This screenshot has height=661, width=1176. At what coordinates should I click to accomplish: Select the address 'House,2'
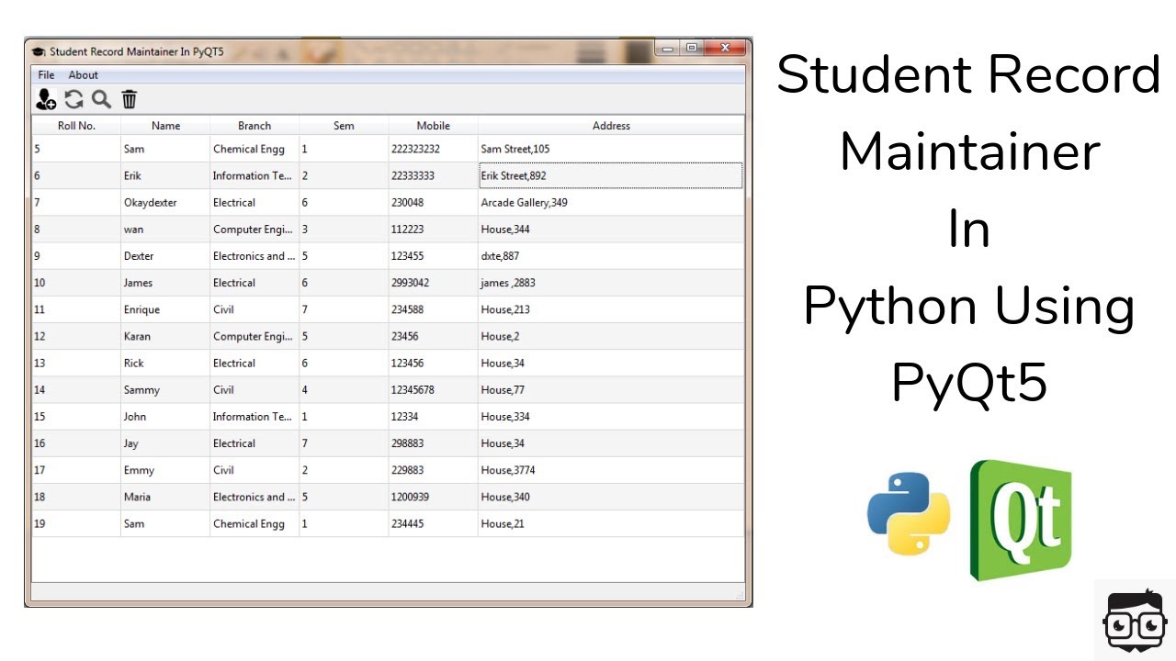tap(611, 336)
